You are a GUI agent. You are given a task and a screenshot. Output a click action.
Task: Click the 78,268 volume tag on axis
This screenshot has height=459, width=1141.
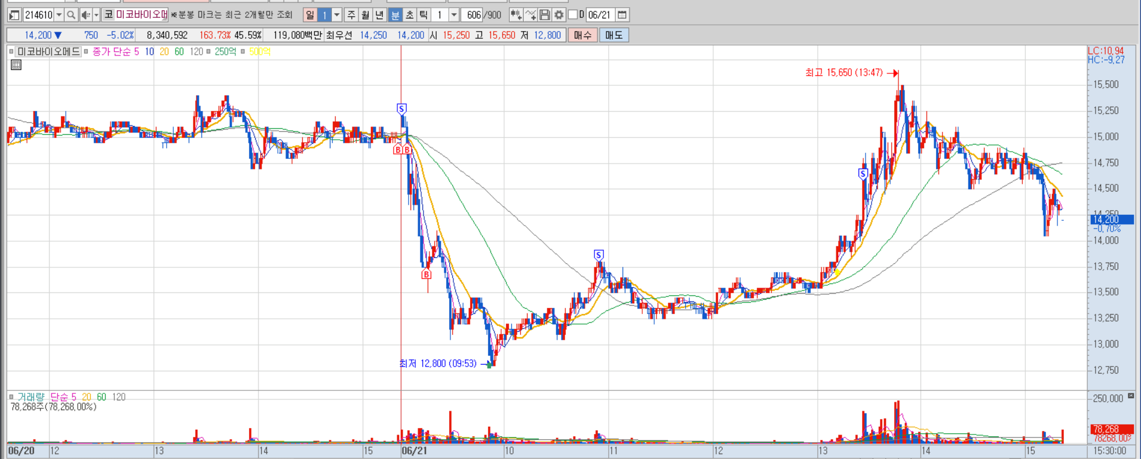coord(1112,429)
